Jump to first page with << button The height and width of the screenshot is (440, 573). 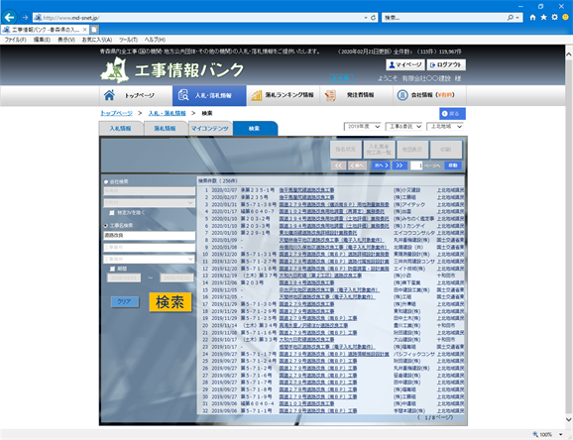pos(338,165)
